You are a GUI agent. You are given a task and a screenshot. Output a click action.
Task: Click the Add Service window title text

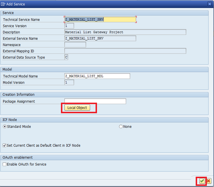(16, 4)
